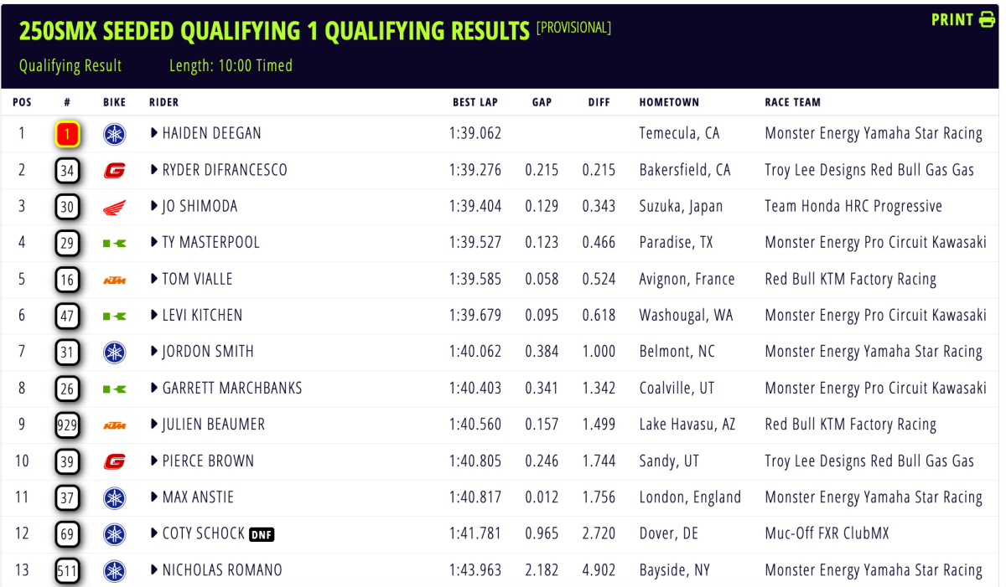Click the Honda wing icon beside Jo Shimoda

114,206
